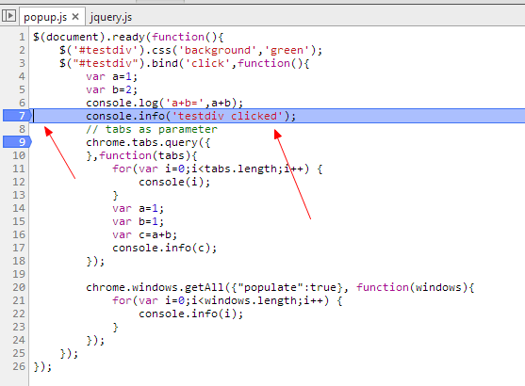Click the 'green' string literal

[287, 50]
